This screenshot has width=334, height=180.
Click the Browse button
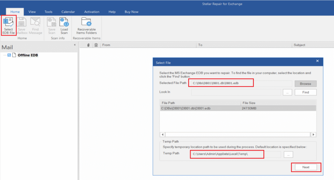[x=305, y=84]
